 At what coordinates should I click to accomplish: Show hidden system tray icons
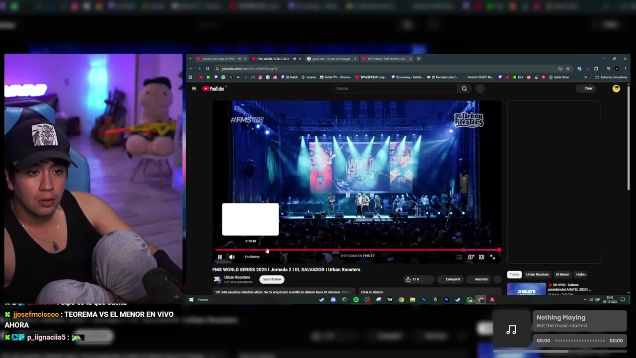585,300
